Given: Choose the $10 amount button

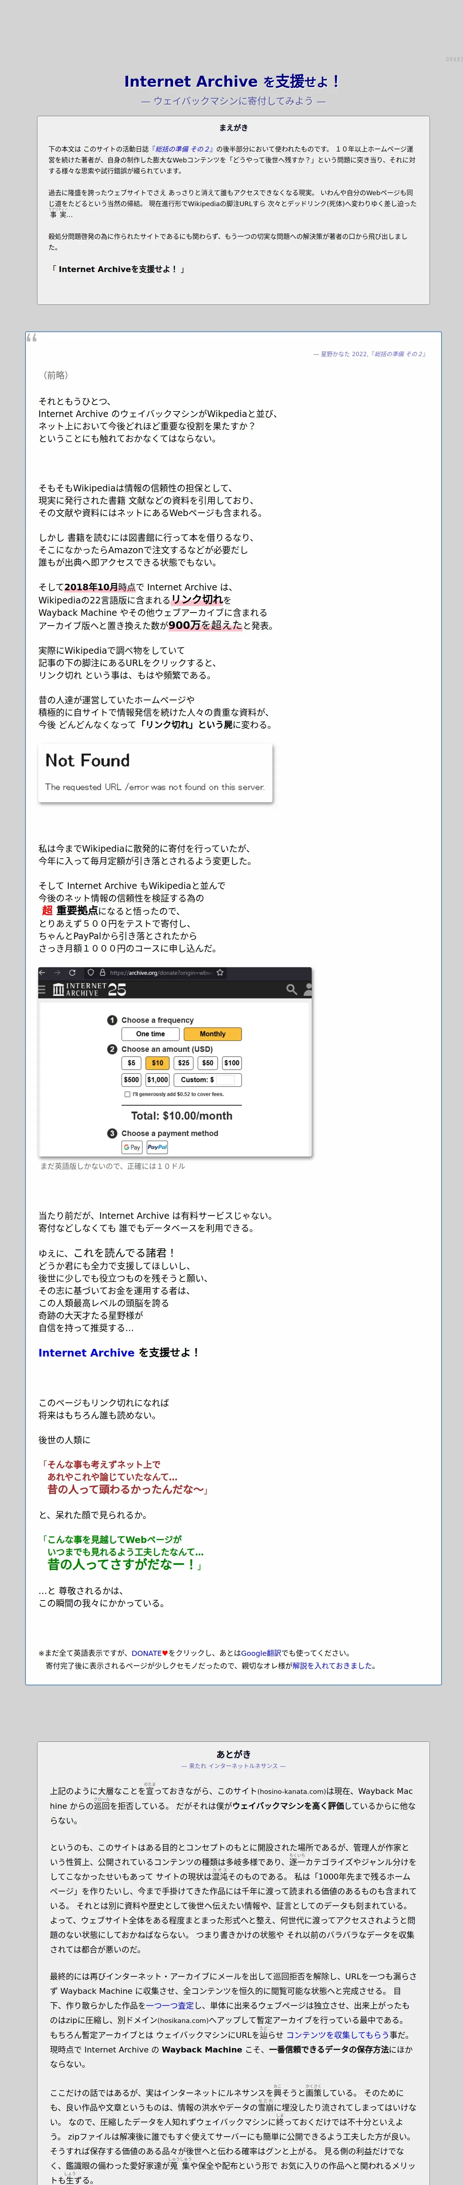Looking at the screenshot, I should pyautogui.click(x=157, y=1062).
